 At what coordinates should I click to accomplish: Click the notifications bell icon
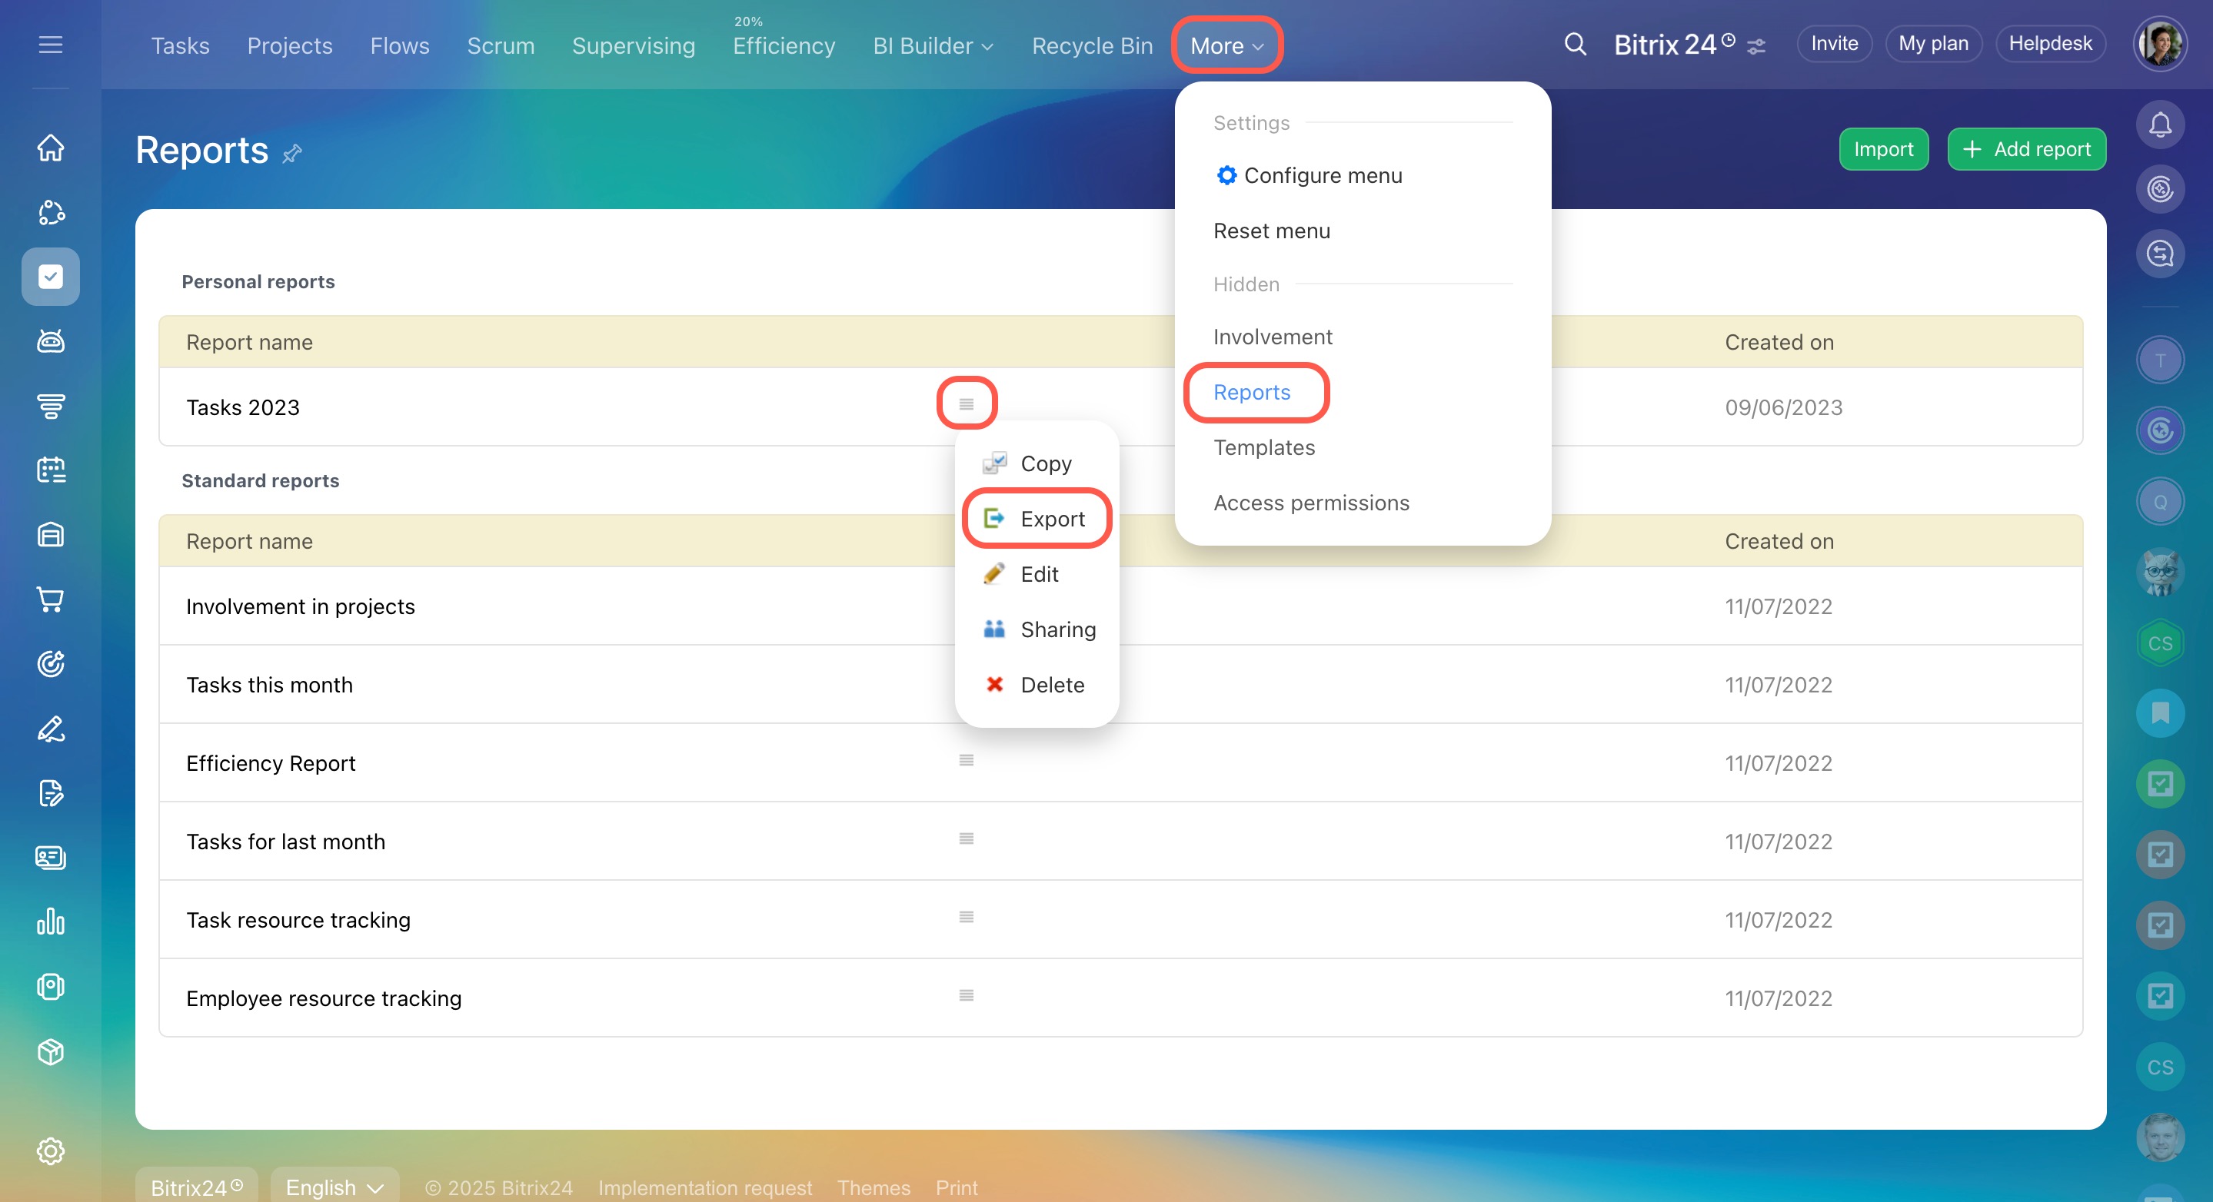pos(2160,125)
